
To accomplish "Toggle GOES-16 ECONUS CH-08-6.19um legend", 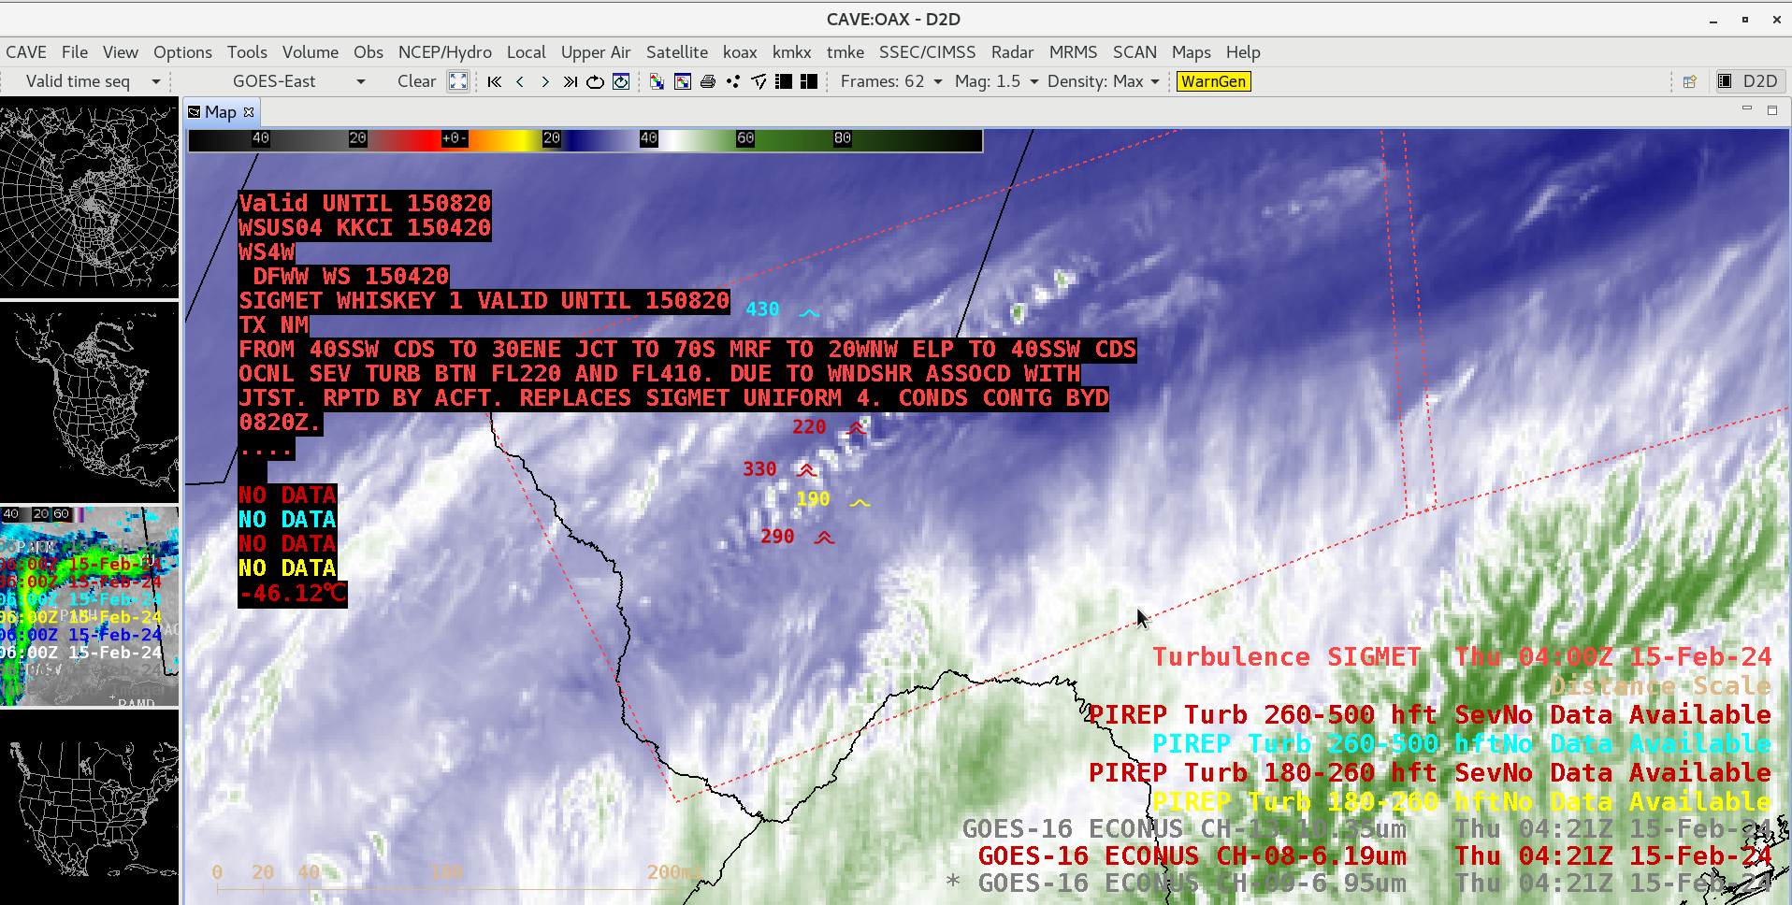I will (x=1374, y=856).
